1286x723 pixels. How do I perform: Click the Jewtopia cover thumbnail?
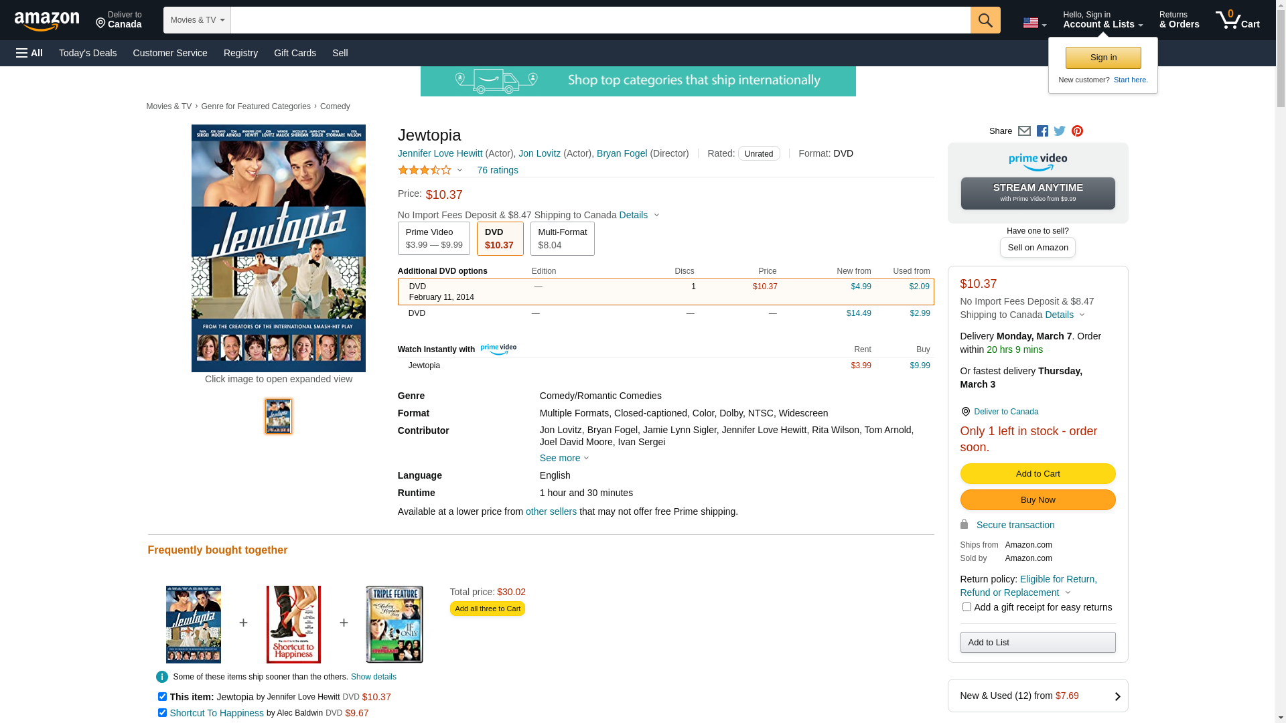[x=278, y=416]
